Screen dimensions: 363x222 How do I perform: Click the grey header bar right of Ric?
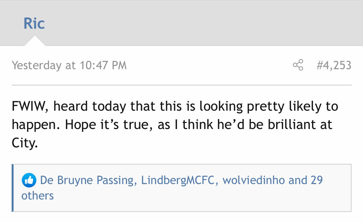213,23
